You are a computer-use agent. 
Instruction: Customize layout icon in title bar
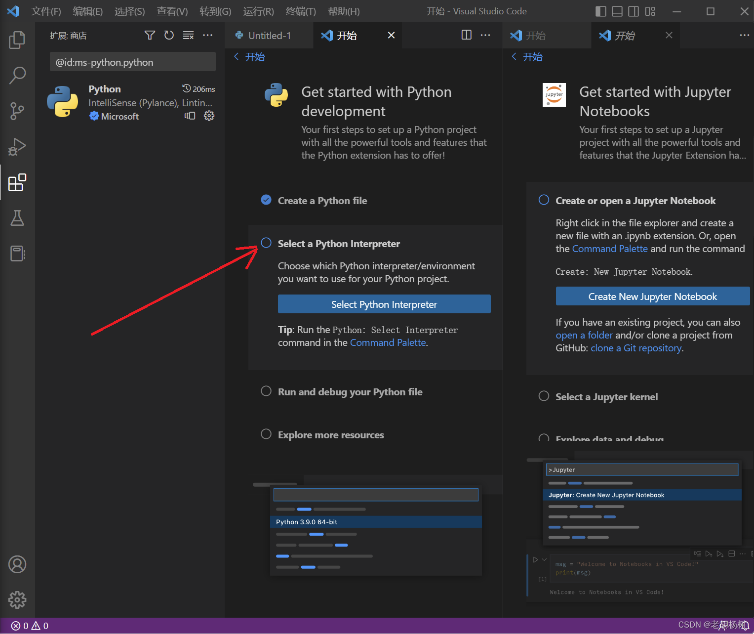650,11
